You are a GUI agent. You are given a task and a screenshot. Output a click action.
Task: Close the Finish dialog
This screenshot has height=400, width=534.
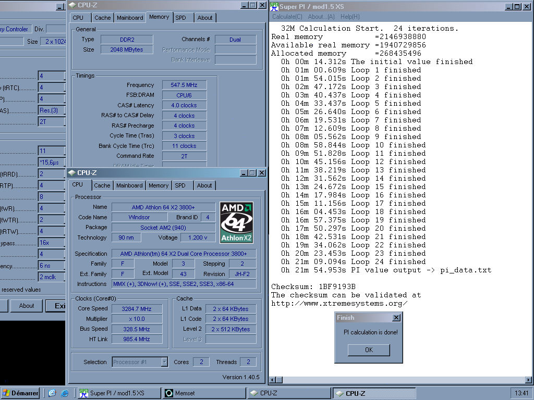pos(396,317)
